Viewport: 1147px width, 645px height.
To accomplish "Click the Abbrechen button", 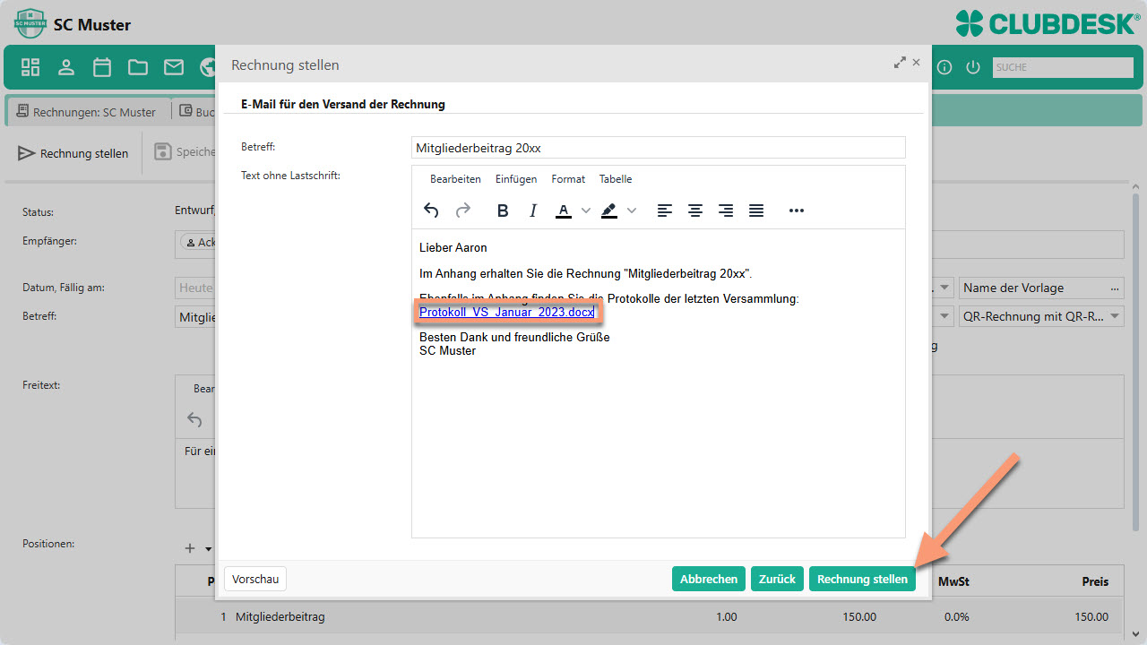I will 709,579.
